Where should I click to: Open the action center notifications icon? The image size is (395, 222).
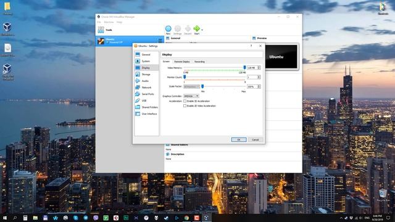pos(388,218)
